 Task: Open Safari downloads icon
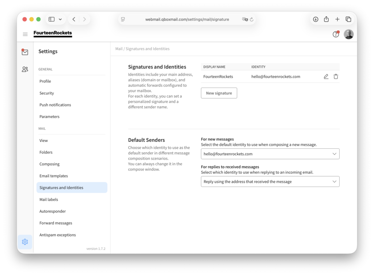316,19
